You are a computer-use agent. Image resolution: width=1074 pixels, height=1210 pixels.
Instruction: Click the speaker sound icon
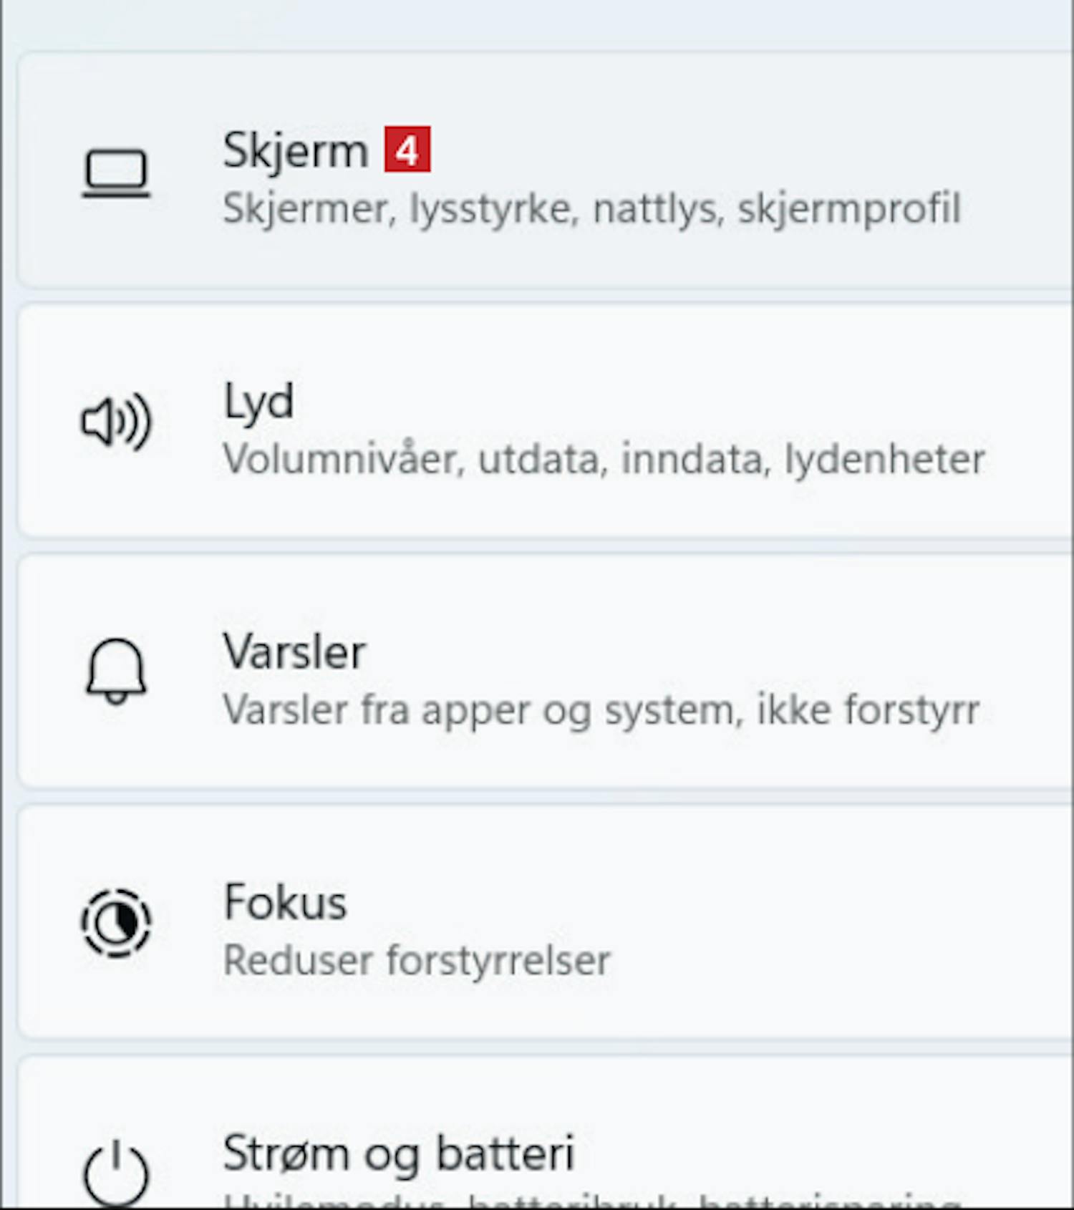point(116,422)
